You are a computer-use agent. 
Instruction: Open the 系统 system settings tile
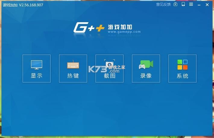point(182,69)
